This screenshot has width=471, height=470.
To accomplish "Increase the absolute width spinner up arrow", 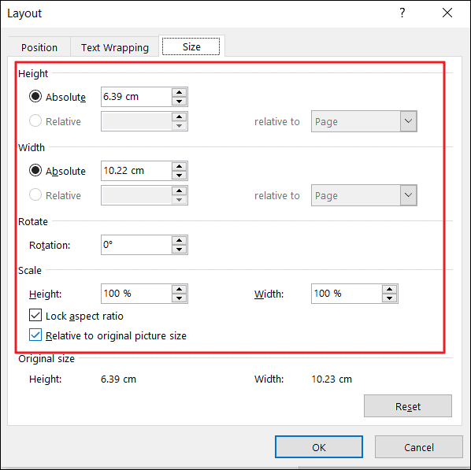I will 180,166.
